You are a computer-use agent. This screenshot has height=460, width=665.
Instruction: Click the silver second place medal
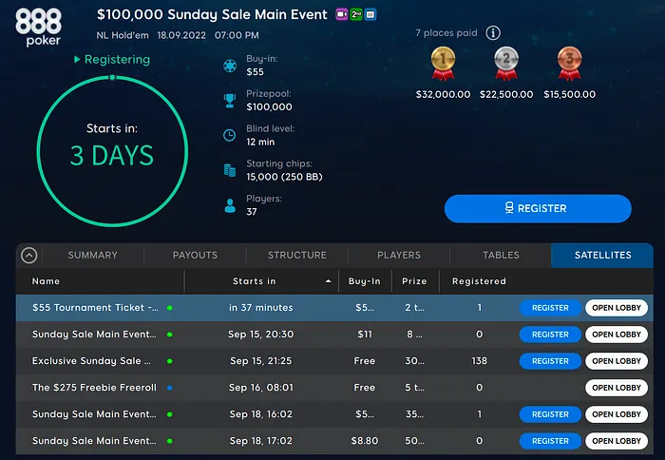point(506,64)
